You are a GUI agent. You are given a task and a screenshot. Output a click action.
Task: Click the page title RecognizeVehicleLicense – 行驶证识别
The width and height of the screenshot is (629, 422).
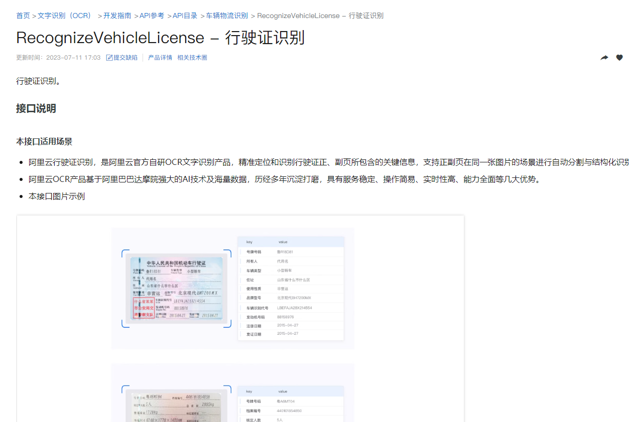(x=161, y=38)
